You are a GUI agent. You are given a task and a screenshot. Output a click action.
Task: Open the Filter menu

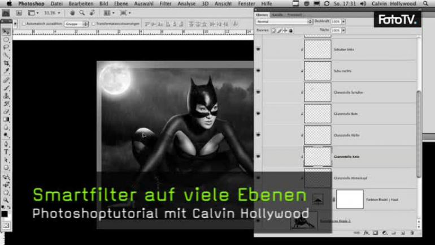point(166,3)
